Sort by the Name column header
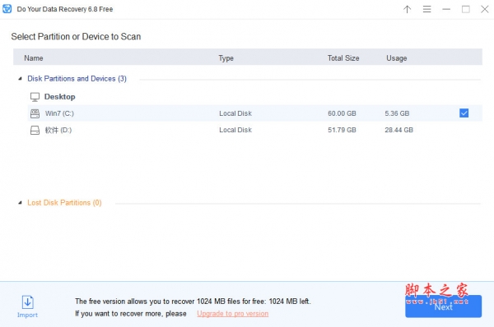Screen dimensions: 494x327 coord(34,58)
